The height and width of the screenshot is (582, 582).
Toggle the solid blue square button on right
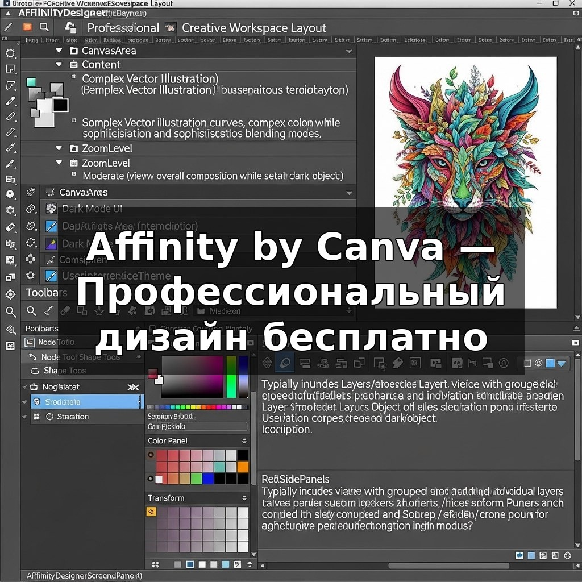pos(550,363)
